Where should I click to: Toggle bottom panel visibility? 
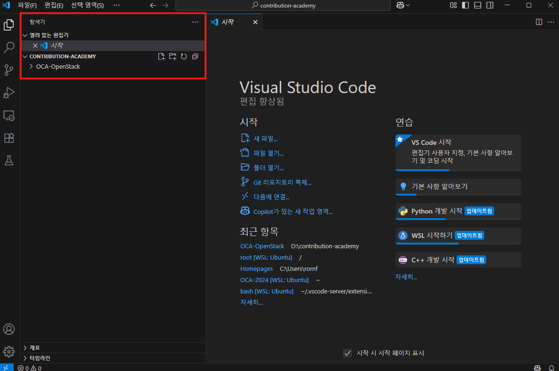478,5
